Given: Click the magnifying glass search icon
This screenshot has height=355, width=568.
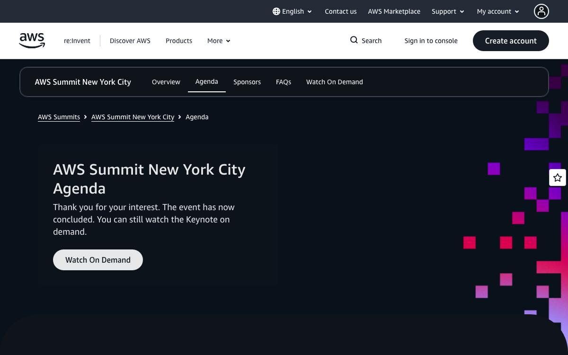Looking at the screenshot, I should [x=354, y=40].
